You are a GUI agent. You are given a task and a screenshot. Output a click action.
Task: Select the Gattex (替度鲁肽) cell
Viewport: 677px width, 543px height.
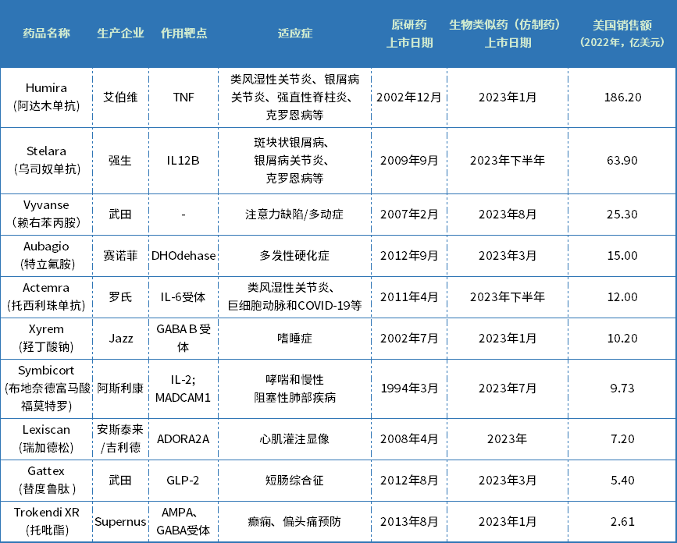pyautogui.click(x=46, y=480)
